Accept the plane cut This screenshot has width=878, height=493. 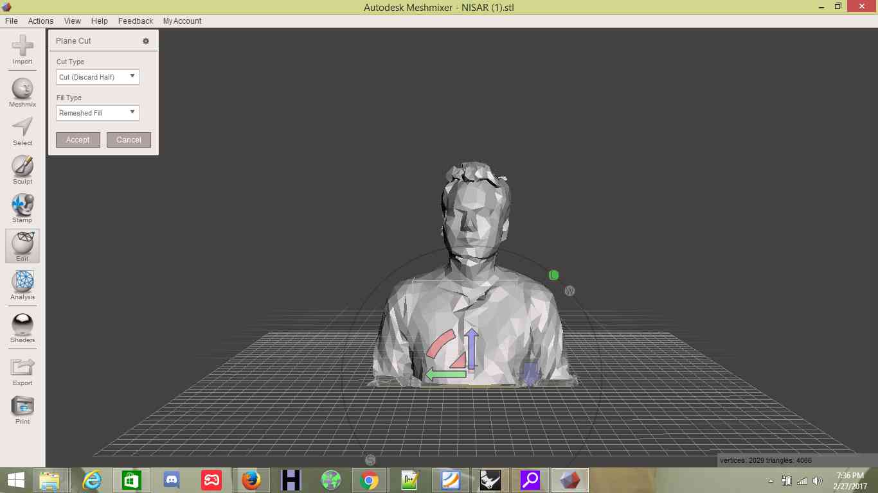(78, 140)
